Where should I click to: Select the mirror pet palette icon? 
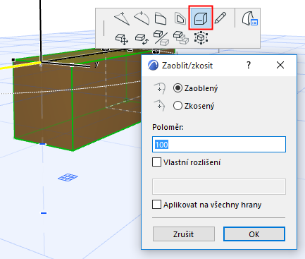pyautogui.click(x=161, y=37)
